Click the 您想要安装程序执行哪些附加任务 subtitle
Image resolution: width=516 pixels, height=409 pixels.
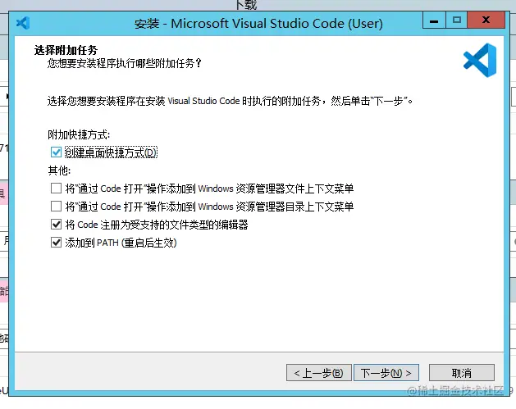coord(124,63)
